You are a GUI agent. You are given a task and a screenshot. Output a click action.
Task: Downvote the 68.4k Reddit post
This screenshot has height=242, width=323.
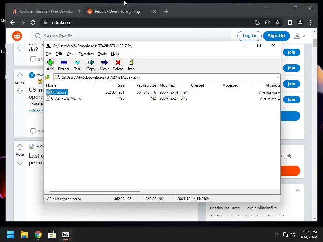click(20, 91)
